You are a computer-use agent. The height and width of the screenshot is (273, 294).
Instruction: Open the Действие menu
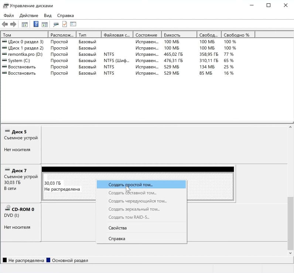(29, 16)
